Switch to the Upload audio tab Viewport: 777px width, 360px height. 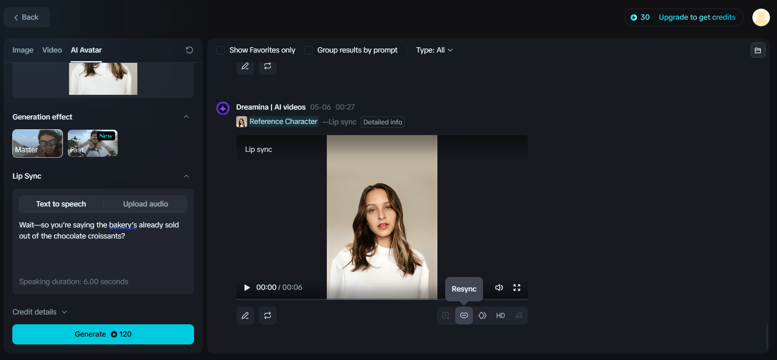pos(146,204)
